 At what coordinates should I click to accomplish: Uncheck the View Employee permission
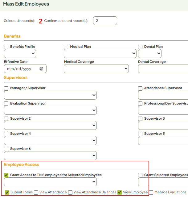(120, 192)
